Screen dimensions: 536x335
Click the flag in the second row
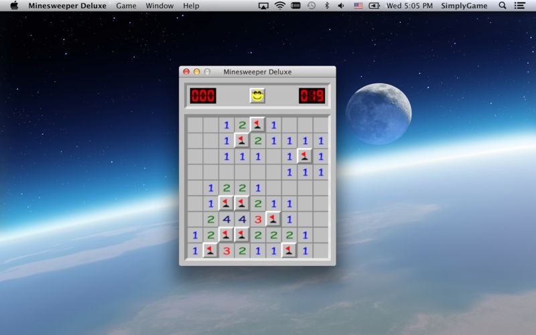242,140
